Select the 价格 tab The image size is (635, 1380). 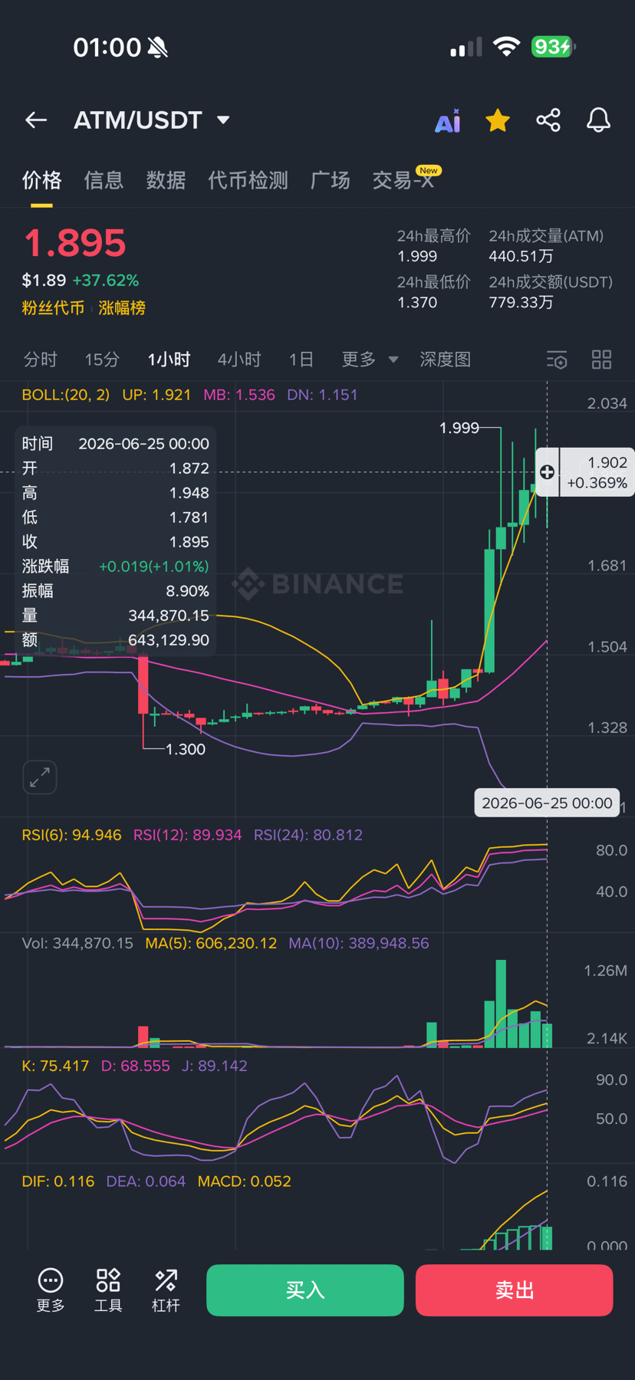[x=41, y=180]
